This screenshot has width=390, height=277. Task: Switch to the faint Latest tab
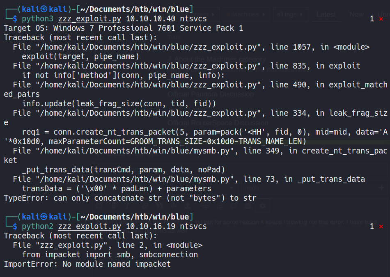(326, 15)
